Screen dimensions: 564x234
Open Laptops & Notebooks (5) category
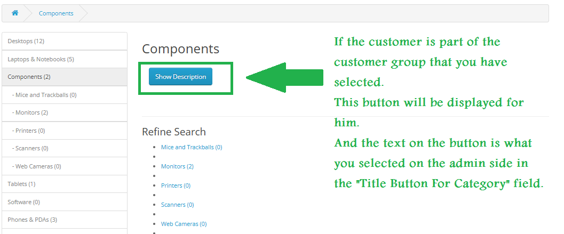[41, 59]
